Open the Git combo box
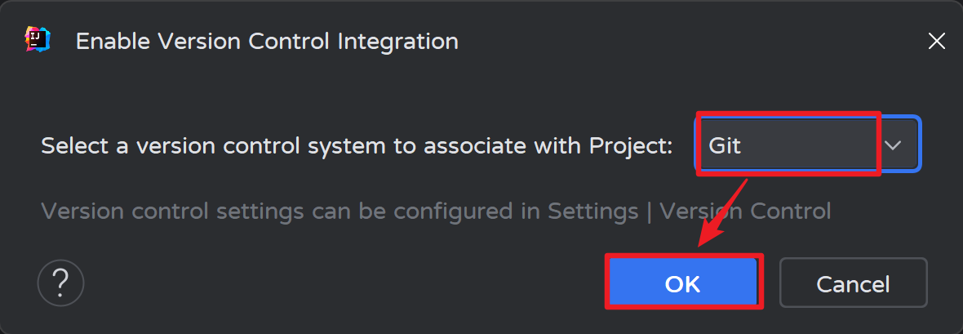963x334 pixels. pyautogui.click(x=806, y=145)
